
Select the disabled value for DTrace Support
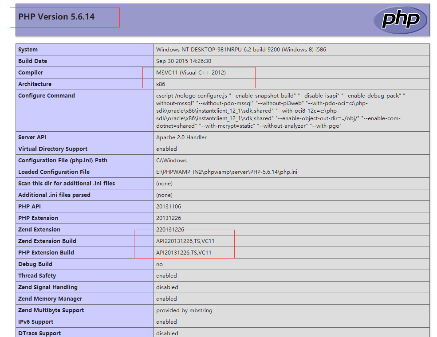click(167, 333)
